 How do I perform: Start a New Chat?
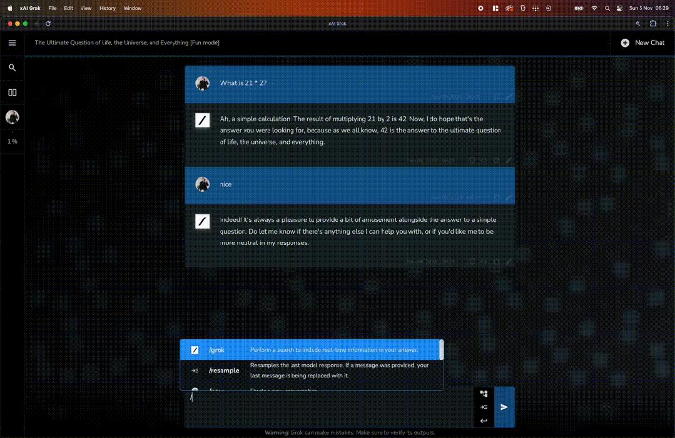(642, 42)
